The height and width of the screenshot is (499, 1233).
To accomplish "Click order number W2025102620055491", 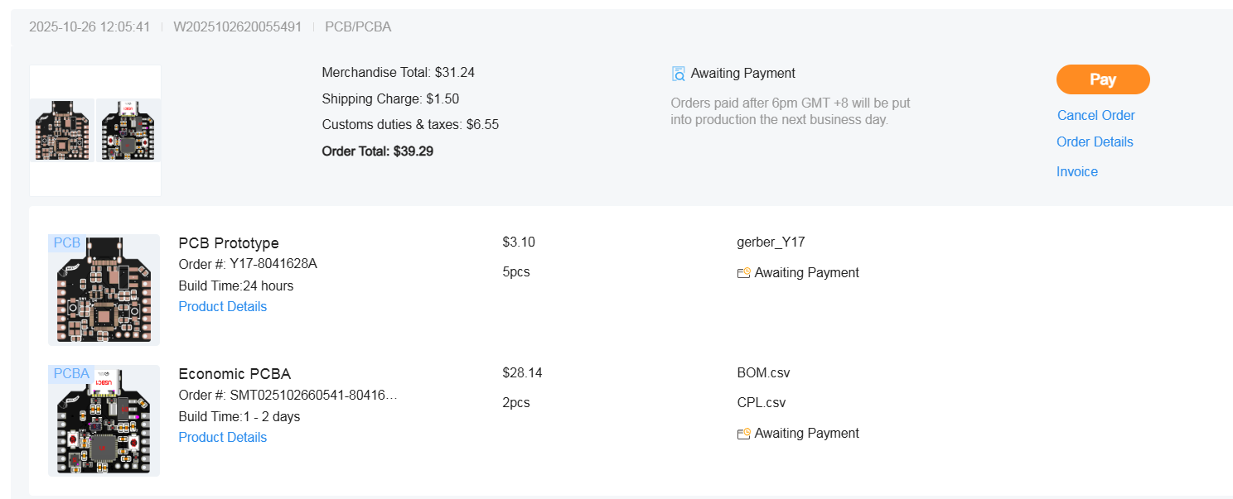I will pos(237,26).
